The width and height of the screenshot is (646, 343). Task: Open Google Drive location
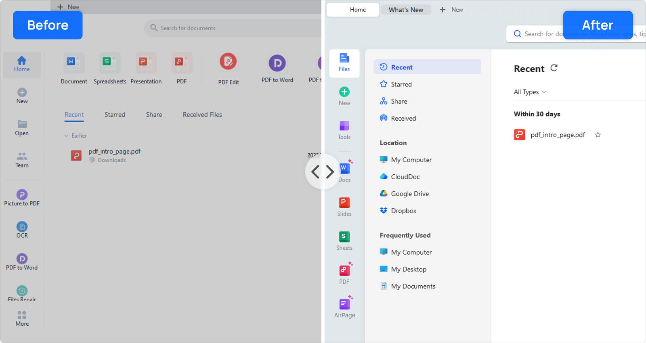[409, 194]
